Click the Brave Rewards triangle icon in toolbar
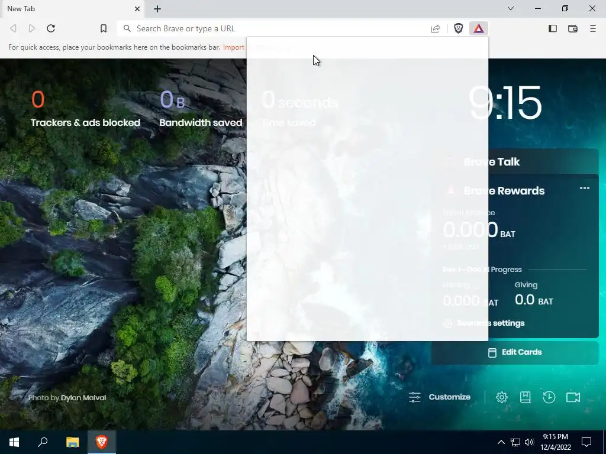Image resolution: width=606 pixels, height=454 pixels. 478,28
